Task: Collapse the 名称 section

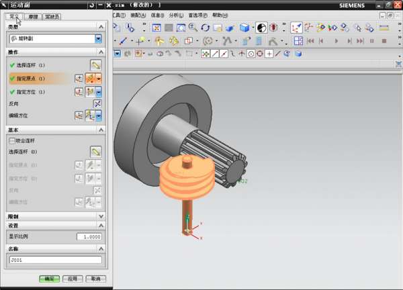Action: 101,249
